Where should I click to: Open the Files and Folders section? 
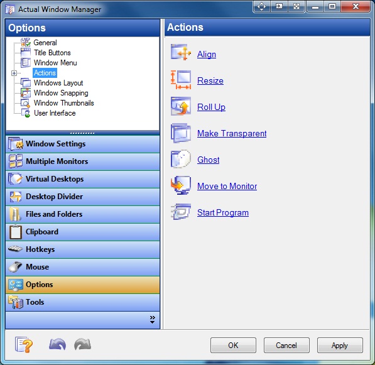point(82,214)
